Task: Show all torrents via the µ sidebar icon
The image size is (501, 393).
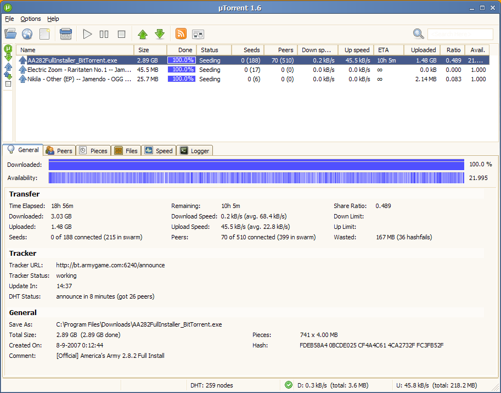Action: [8, 48]
